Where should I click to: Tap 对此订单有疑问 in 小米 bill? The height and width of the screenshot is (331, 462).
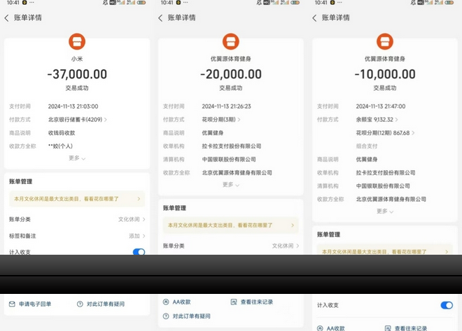click(x=106, y=304)
